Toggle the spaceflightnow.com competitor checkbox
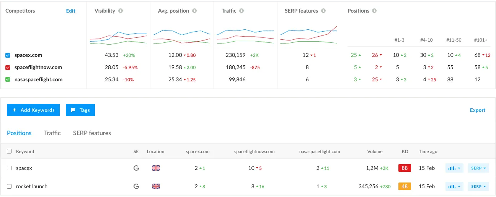This screenshot has height=197, width=496. click(8, 67)
